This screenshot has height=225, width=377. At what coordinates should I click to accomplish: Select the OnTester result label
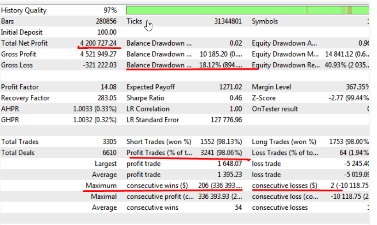tap(275, 109)
